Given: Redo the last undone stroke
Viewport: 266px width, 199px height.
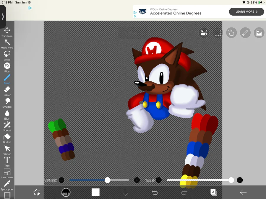Looking at the screenshot, I should tap(184, 193).
